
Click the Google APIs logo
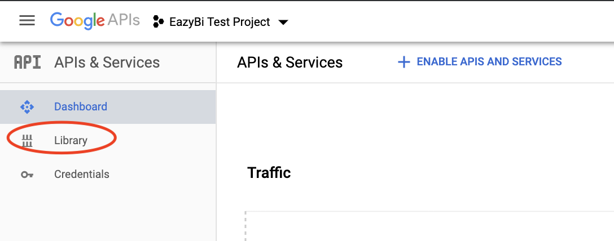tap(94, 21)
